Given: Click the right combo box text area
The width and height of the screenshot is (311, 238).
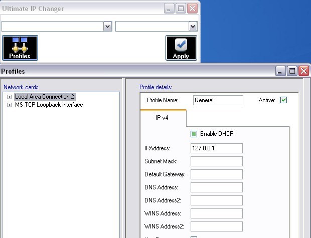Looking at the screenshot, I should pyautogui.click(x=152, y=27).
